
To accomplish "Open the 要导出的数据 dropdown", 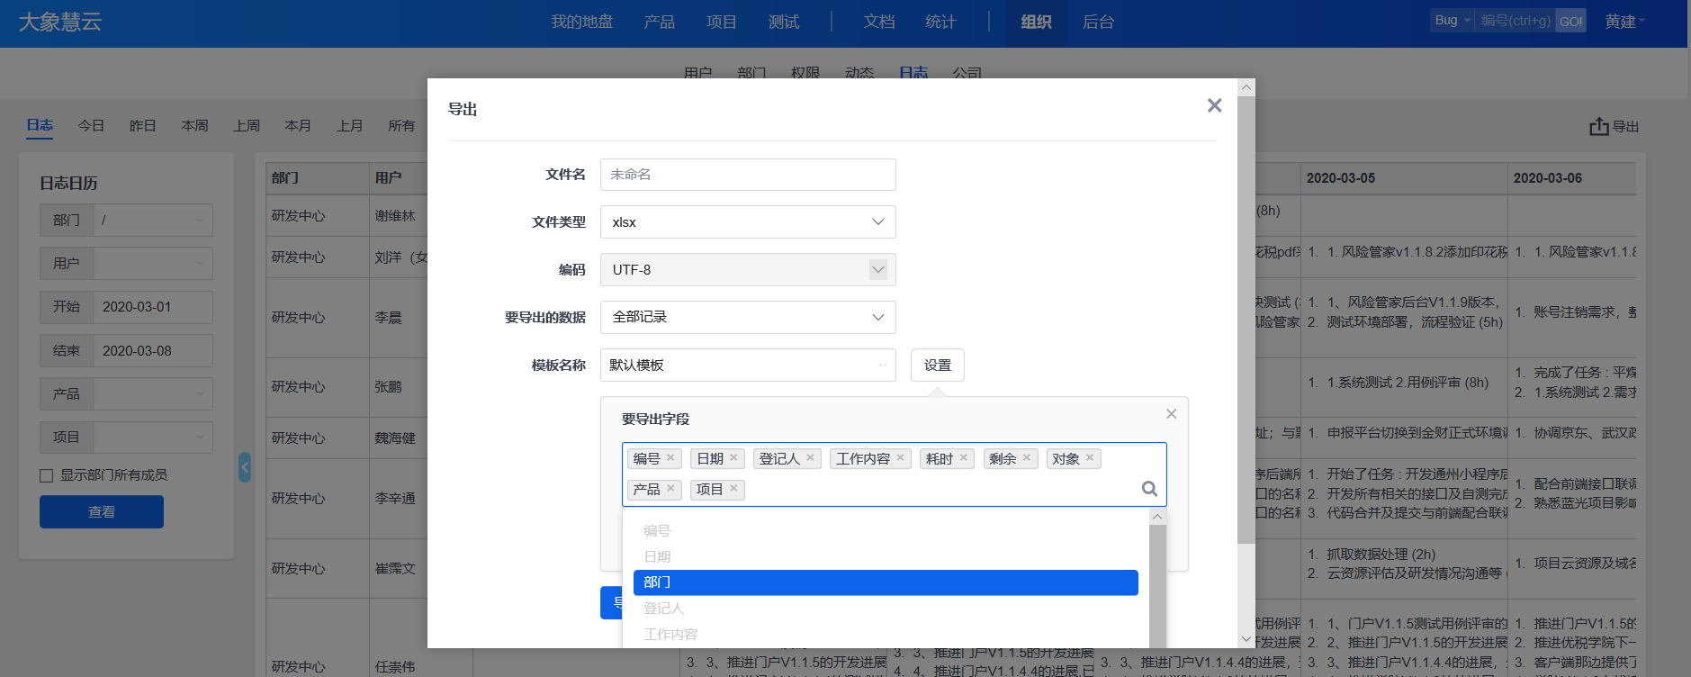I will [747, 318].
